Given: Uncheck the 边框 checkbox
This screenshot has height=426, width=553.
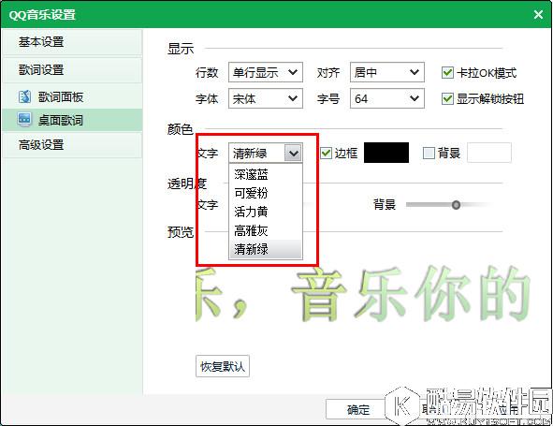Looking at the screenshot, I should [326, 153].
